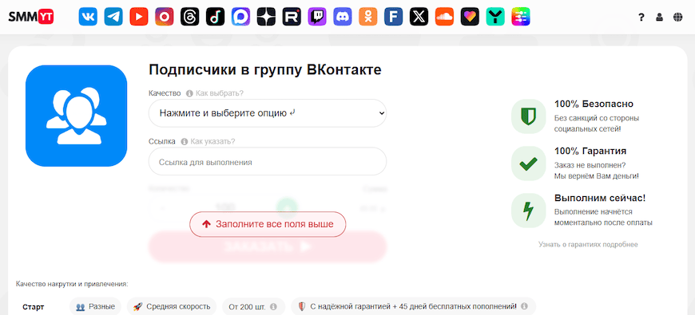Open the 'Как указать?' help link
The image size is (695, 315).
[x=208, y=142]
